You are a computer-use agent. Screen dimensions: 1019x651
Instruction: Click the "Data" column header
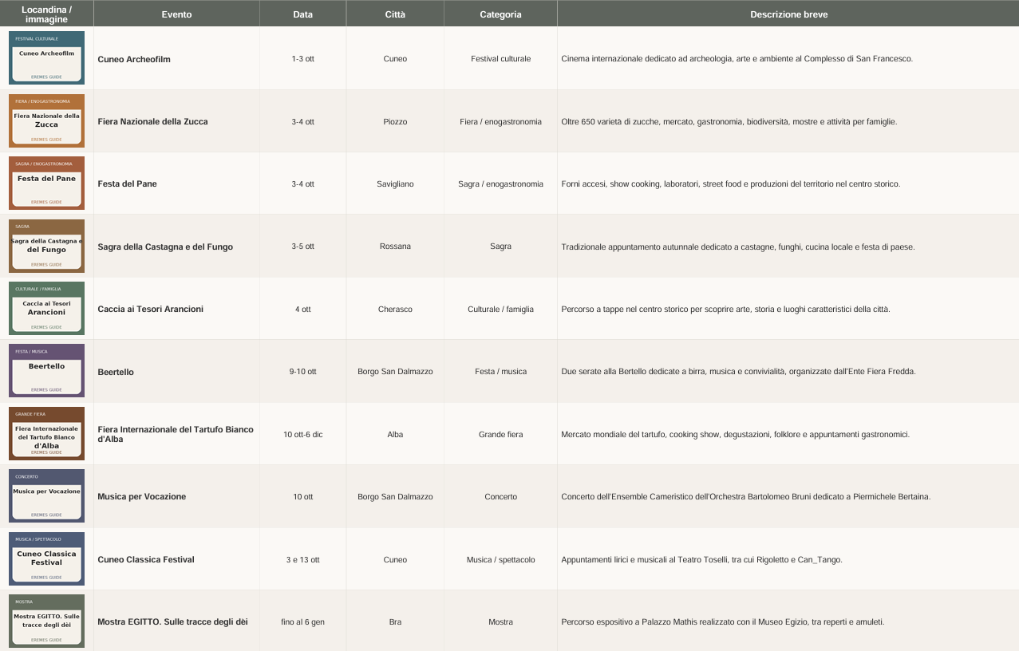point(303,14)
